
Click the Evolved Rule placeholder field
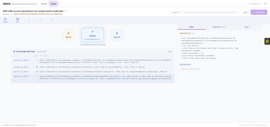coord(219,69)
